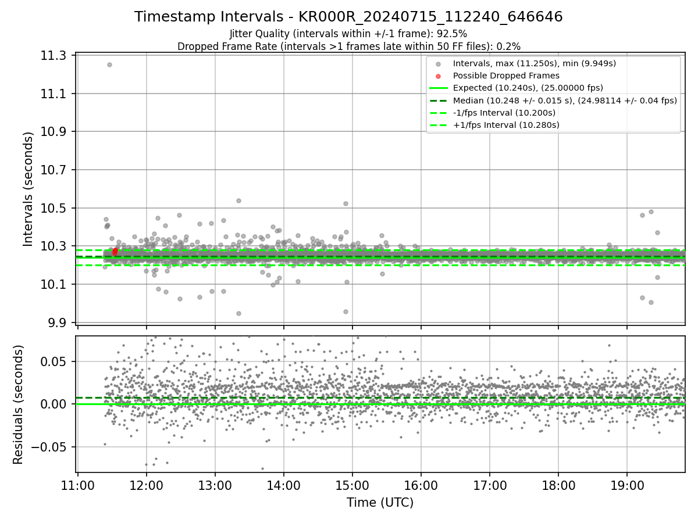Select the legend entry '-1/fps Interval (10.200s)'

(504, 112)
